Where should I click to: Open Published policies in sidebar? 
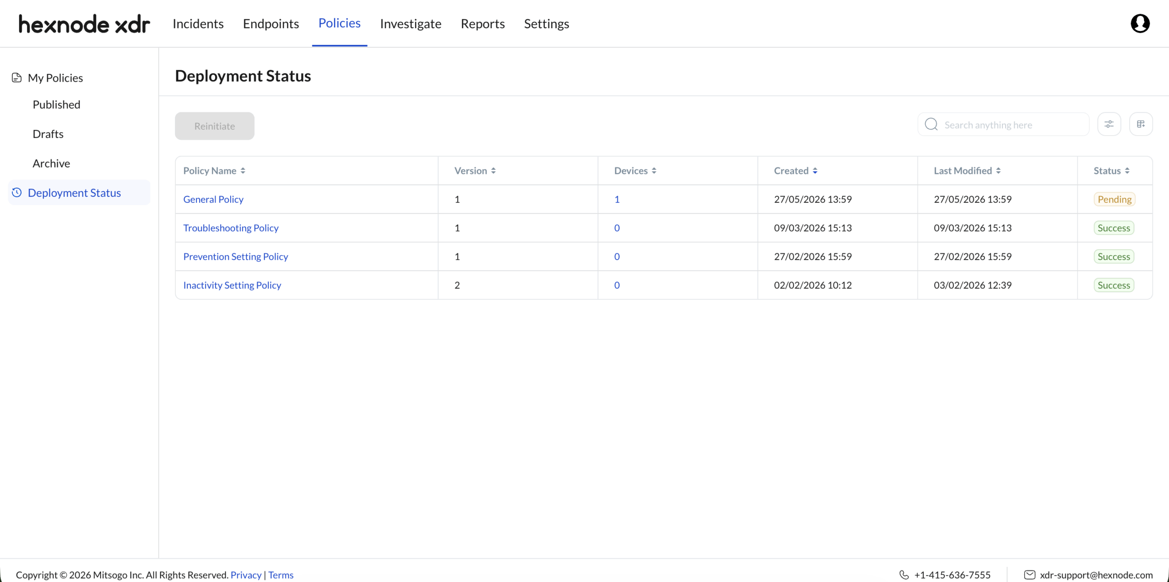pos(57,105)
